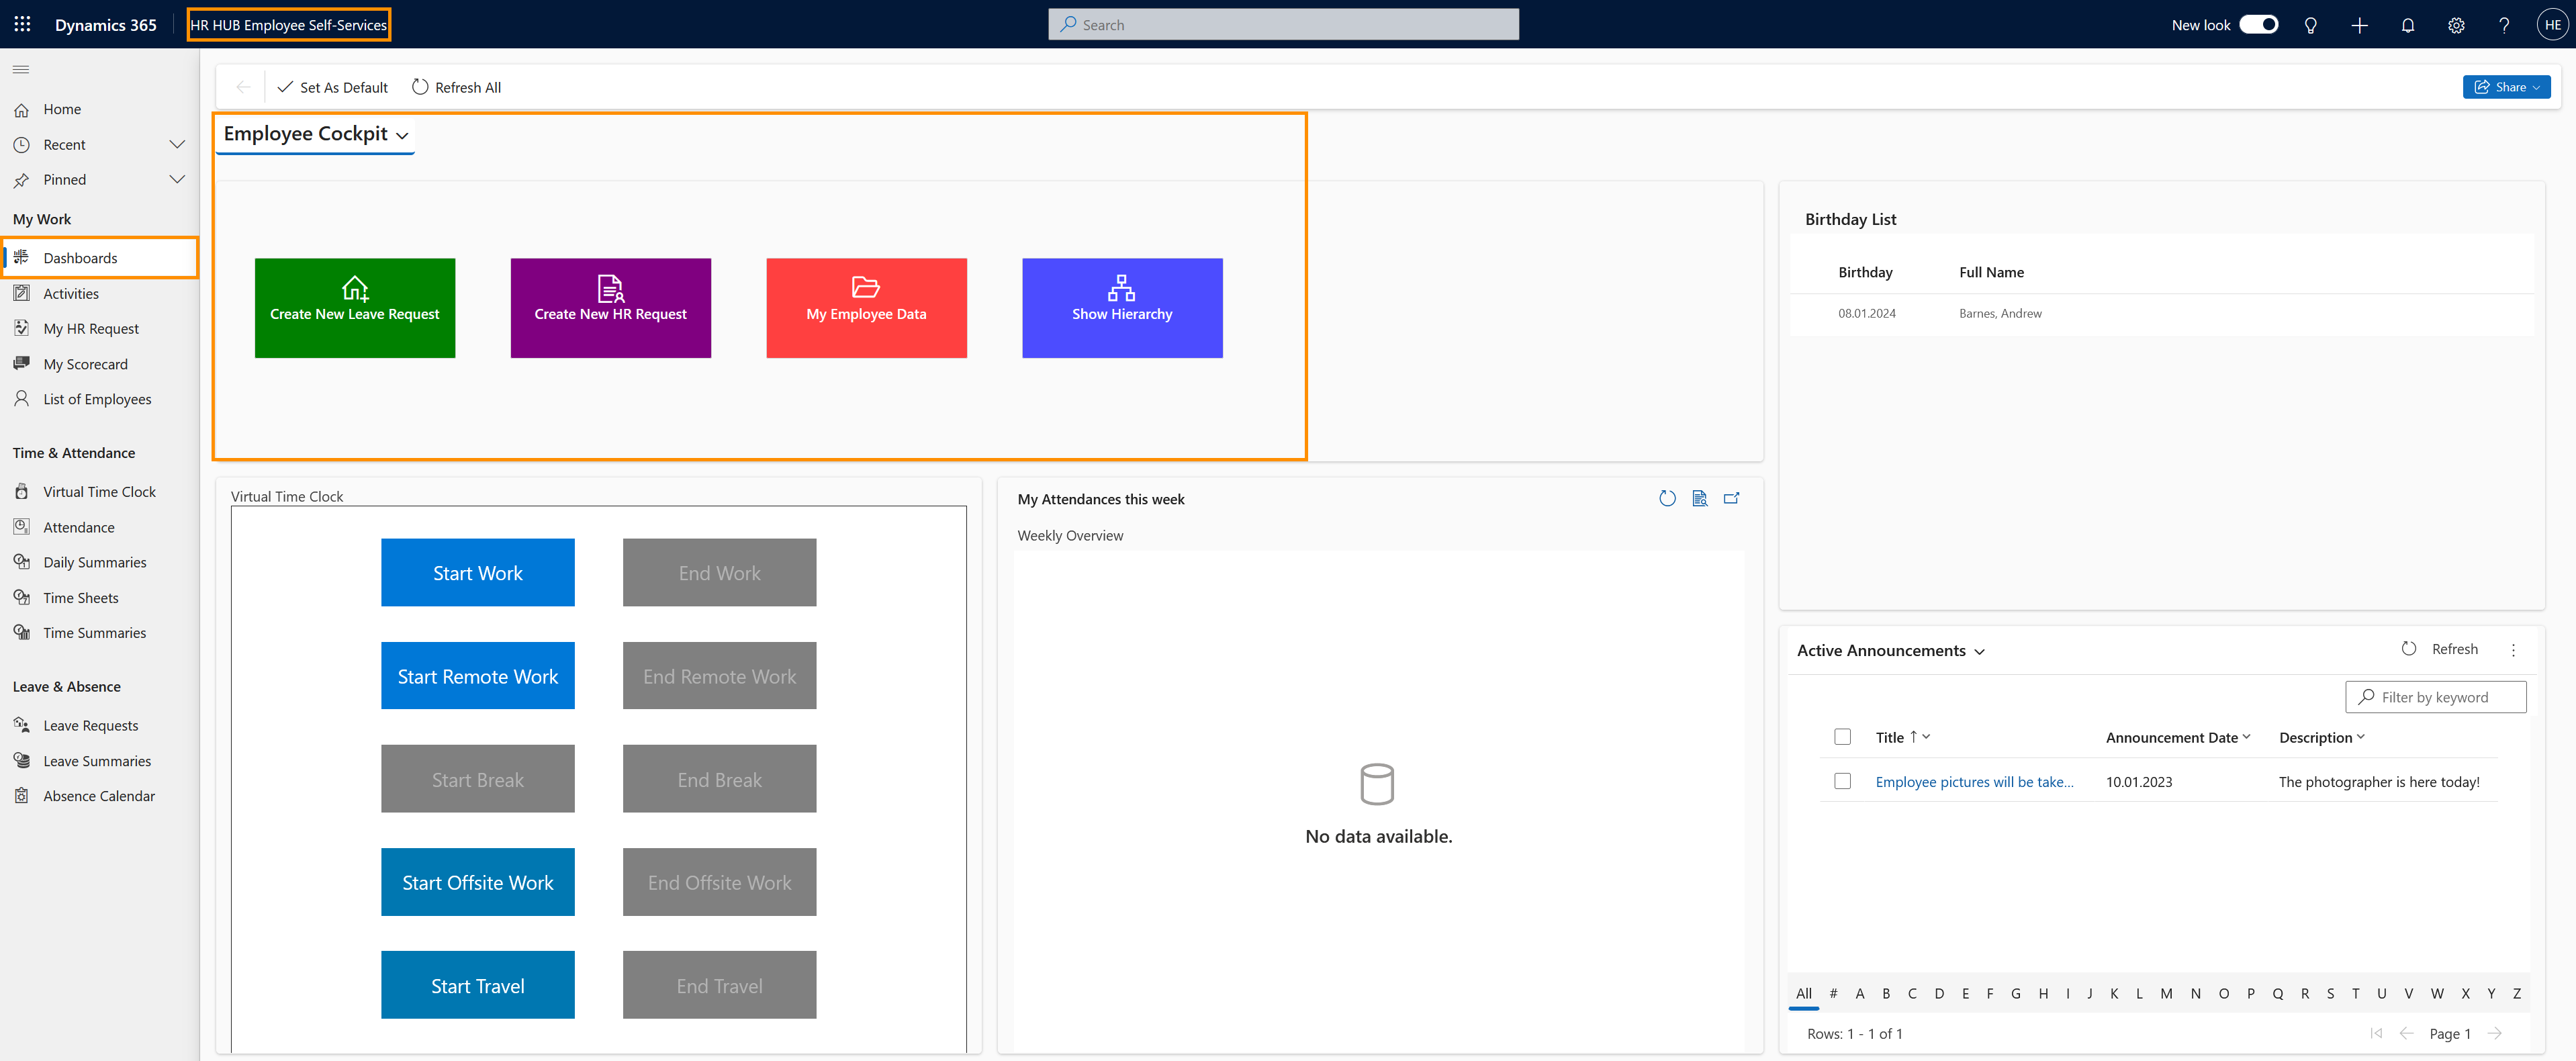Click the global Search box
This screenshot has height=1061, width=2576.
[1283, 25]
